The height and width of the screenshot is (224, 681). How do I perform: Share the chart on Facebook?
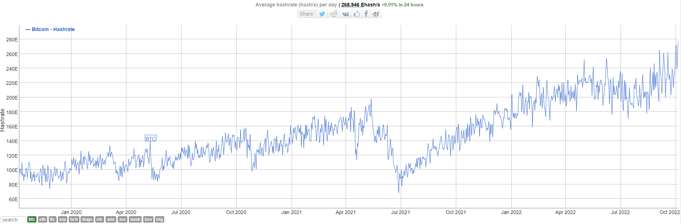[366, 14]
